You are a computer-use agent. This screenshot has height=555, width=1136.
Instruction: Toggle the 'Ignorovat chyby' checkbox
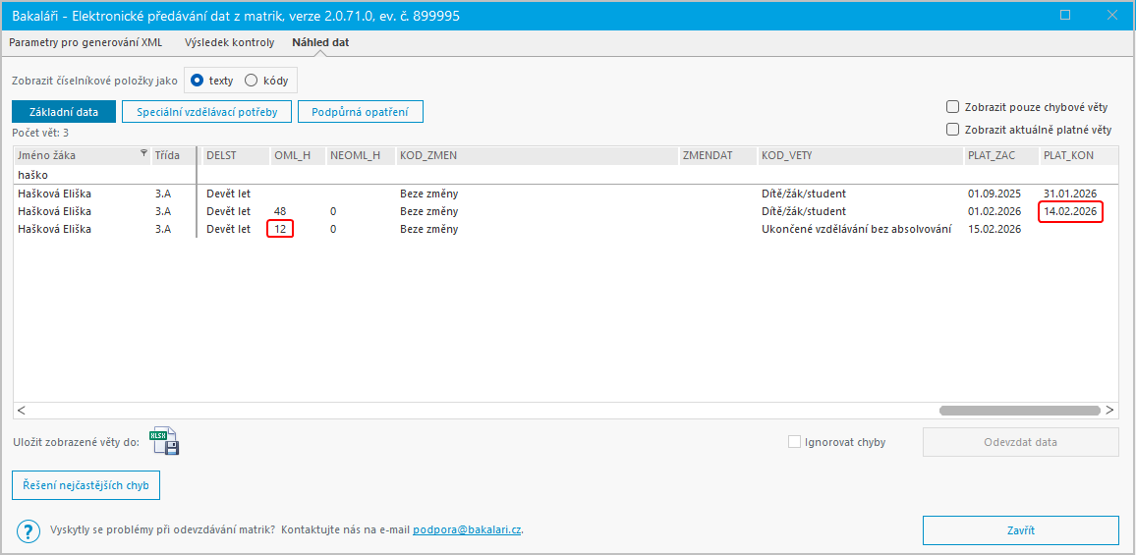point(794,442)
